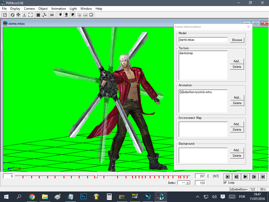269x202 pixels.
Task: Open the Index dropdown
Action: (188, 183)
